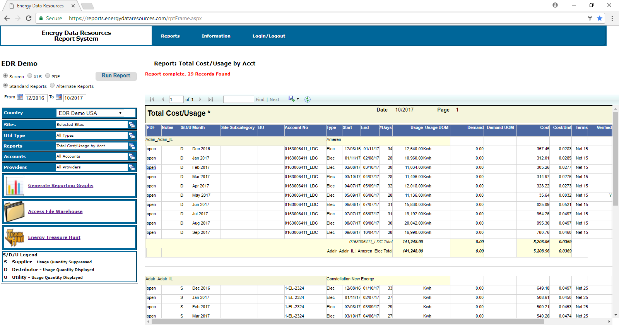This screenshot has height=333, width=619.
Task: Open the Login/Logout menu
Action: (269, 36)
